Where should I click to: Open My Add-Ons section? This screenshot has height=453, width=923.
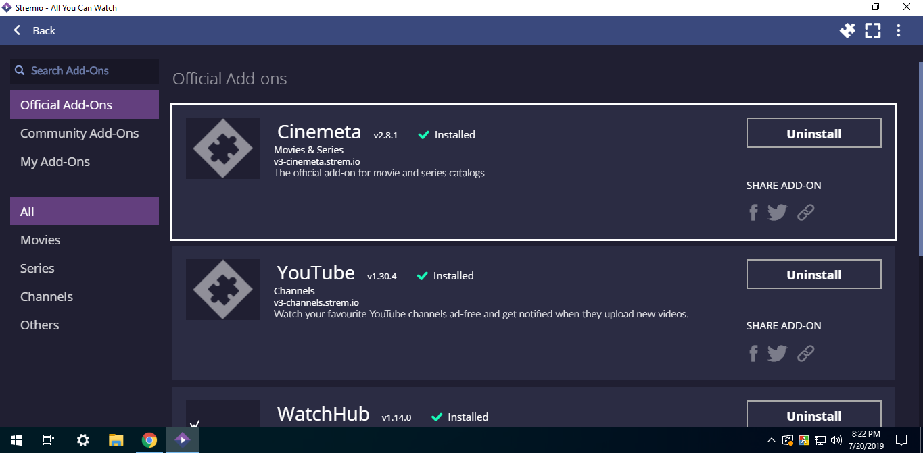point(85,161)
